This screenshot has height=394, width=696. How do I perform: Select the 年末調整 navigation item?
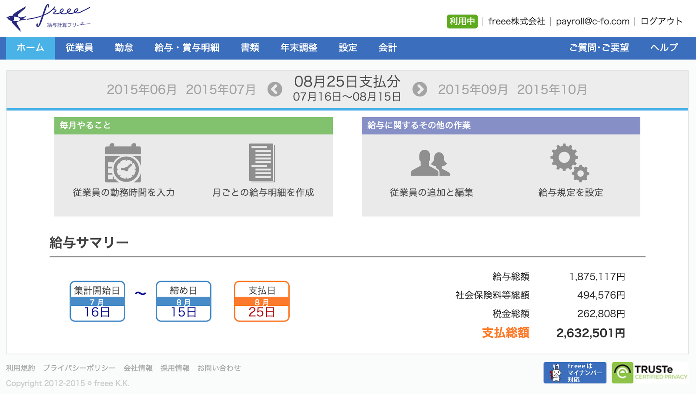pyautogui.click(x=299, y=48)
